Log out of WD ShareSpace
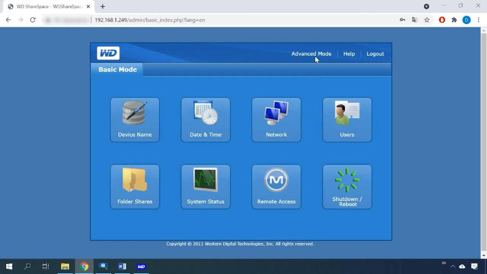The height and width of the screenshot is (274, 487). 375,54
